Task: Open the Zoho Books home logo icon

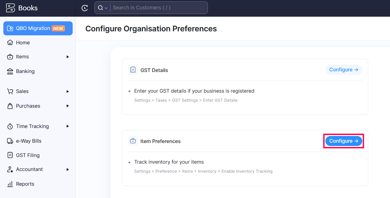Action: click(10, 7)
